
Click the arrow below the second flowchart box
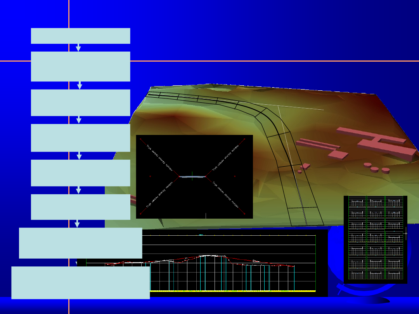(x=80, y=85)
